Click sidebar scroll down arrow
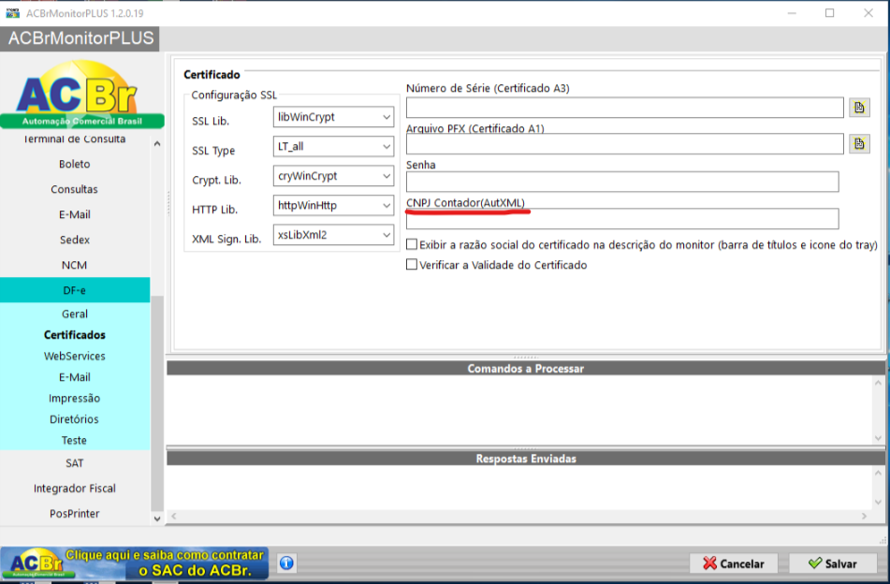This screenshot has width=890, height=584. pos(157,518)
